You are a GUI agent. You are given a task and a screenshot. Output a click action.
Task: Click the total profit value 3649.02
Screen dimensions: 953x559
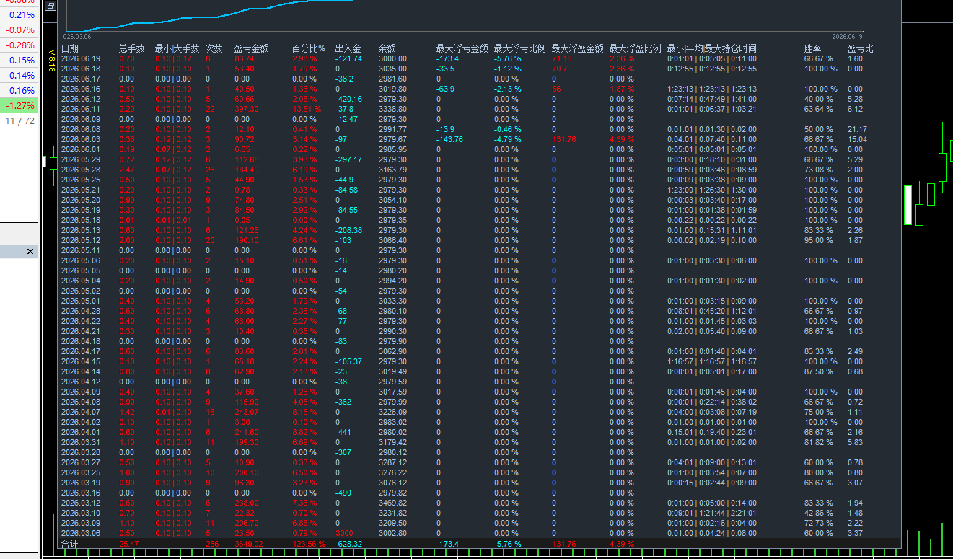(x=249, y=544)
